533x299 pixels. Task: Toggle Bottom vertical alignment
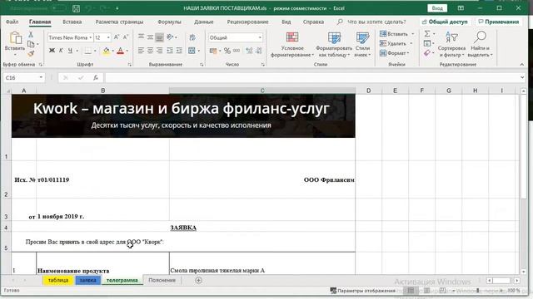click(159, 37)
